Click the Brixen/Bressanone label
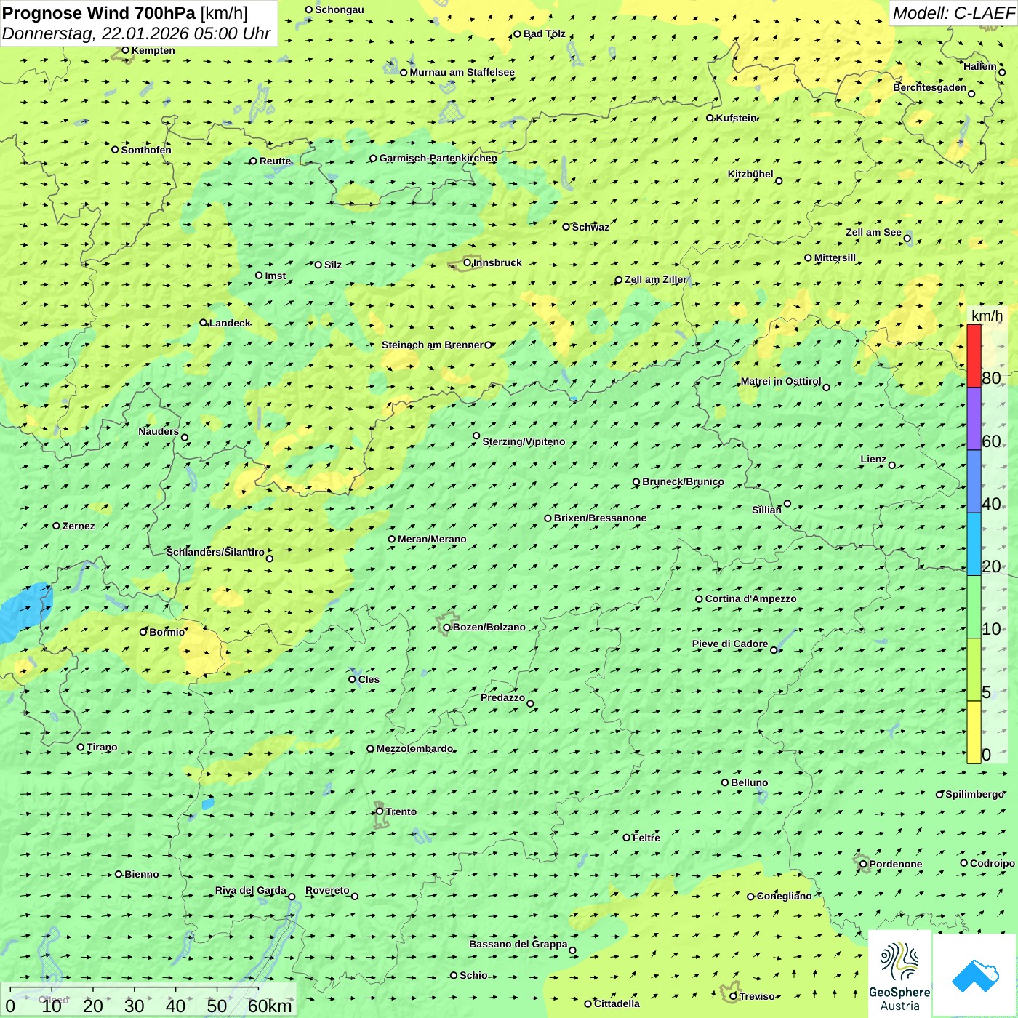 coord(600,518)
